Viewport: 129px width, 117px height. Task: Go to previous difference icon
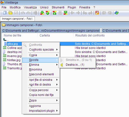pyautogui.click(x=48, y=13)
